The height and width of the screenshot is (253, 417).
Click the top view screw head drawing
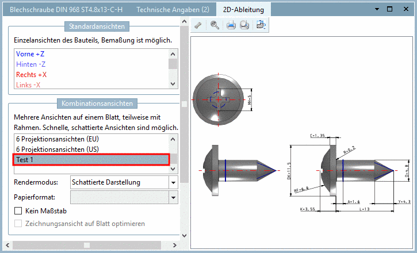tap(218, 100)
